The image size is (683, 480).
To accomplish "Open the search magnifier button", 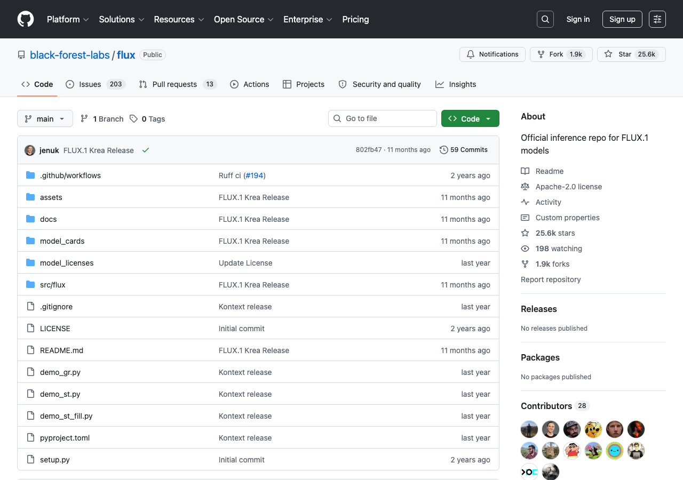I will coord(545,19).
